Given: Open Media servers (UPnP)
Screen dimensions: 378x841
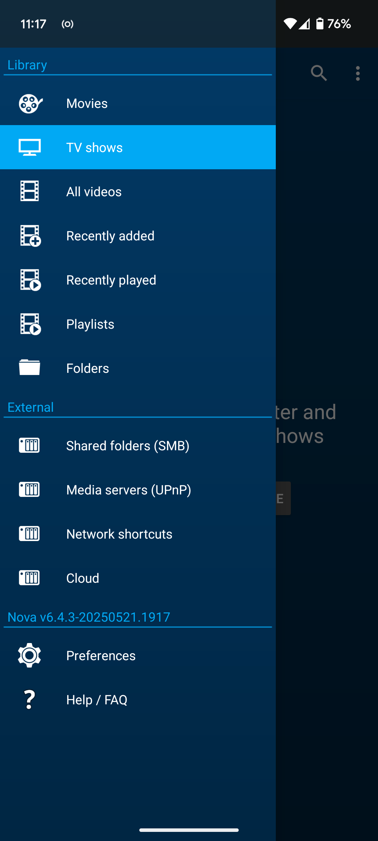Looking at the screenshot, I should 138,490.
